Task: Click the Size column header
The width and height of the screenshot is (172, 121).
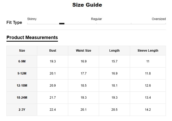Action: 22,51
